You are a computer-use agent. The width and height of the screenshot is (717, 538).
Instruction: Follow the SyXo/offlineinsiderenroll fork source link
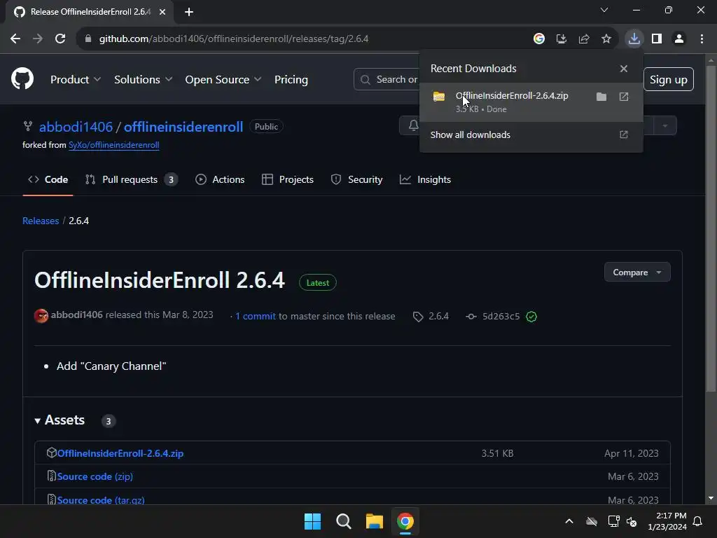coord(114,145)
